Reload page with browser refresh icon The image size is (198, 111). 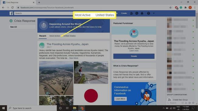coord(12,8)
